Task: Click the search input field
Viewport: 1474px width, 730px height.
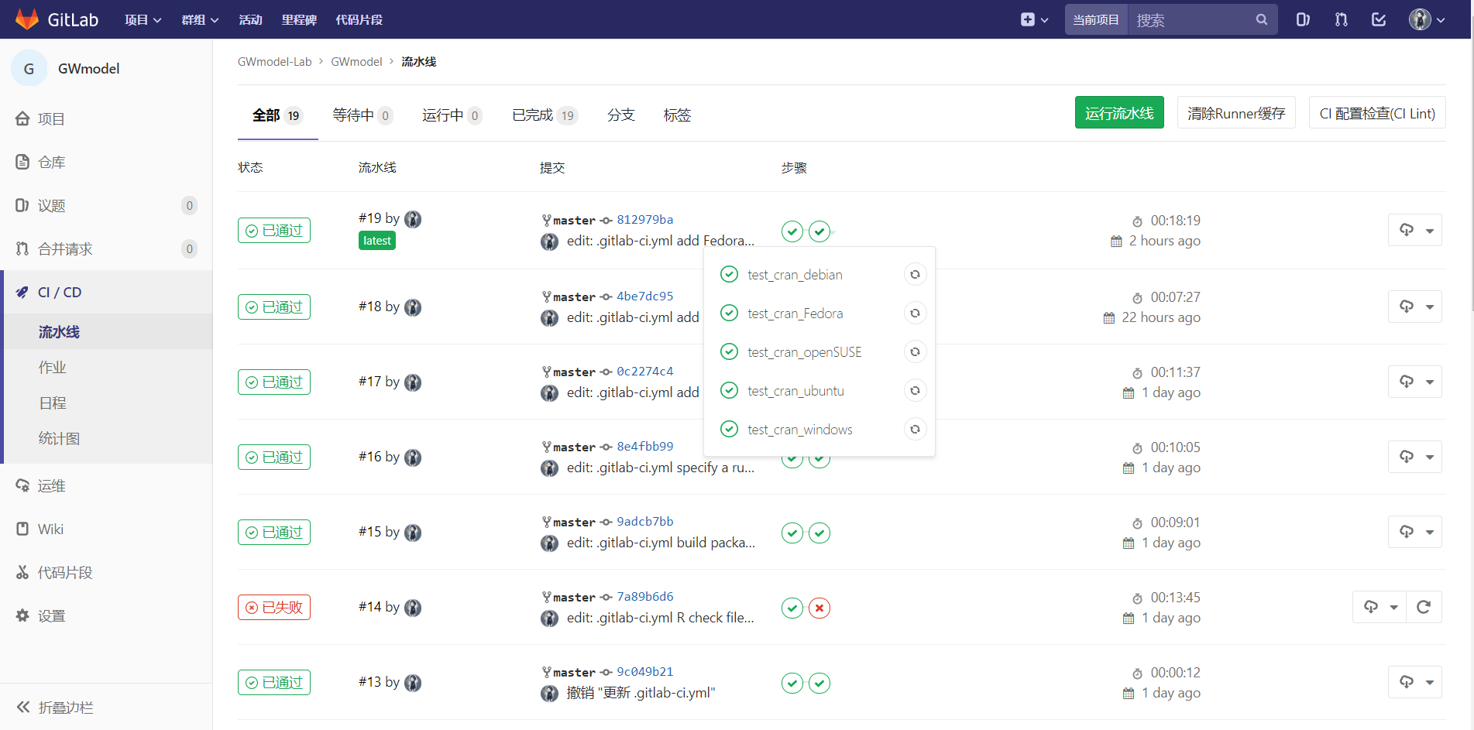Action: point(1191,20)
